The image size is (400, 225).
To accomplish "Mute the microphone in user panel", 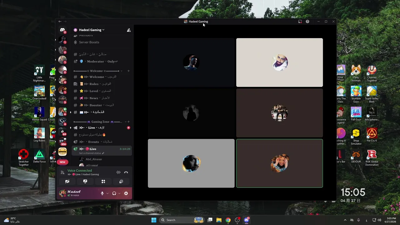I will (x=102, y=193).
